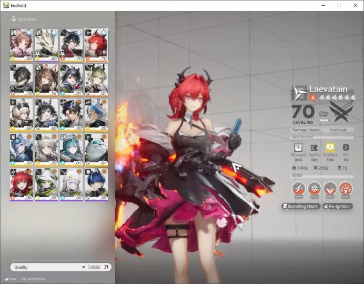This screenshot has height=284, width=364.
Task: Select the operator with blue sunglasses on head
Action: tap(71, 115)
